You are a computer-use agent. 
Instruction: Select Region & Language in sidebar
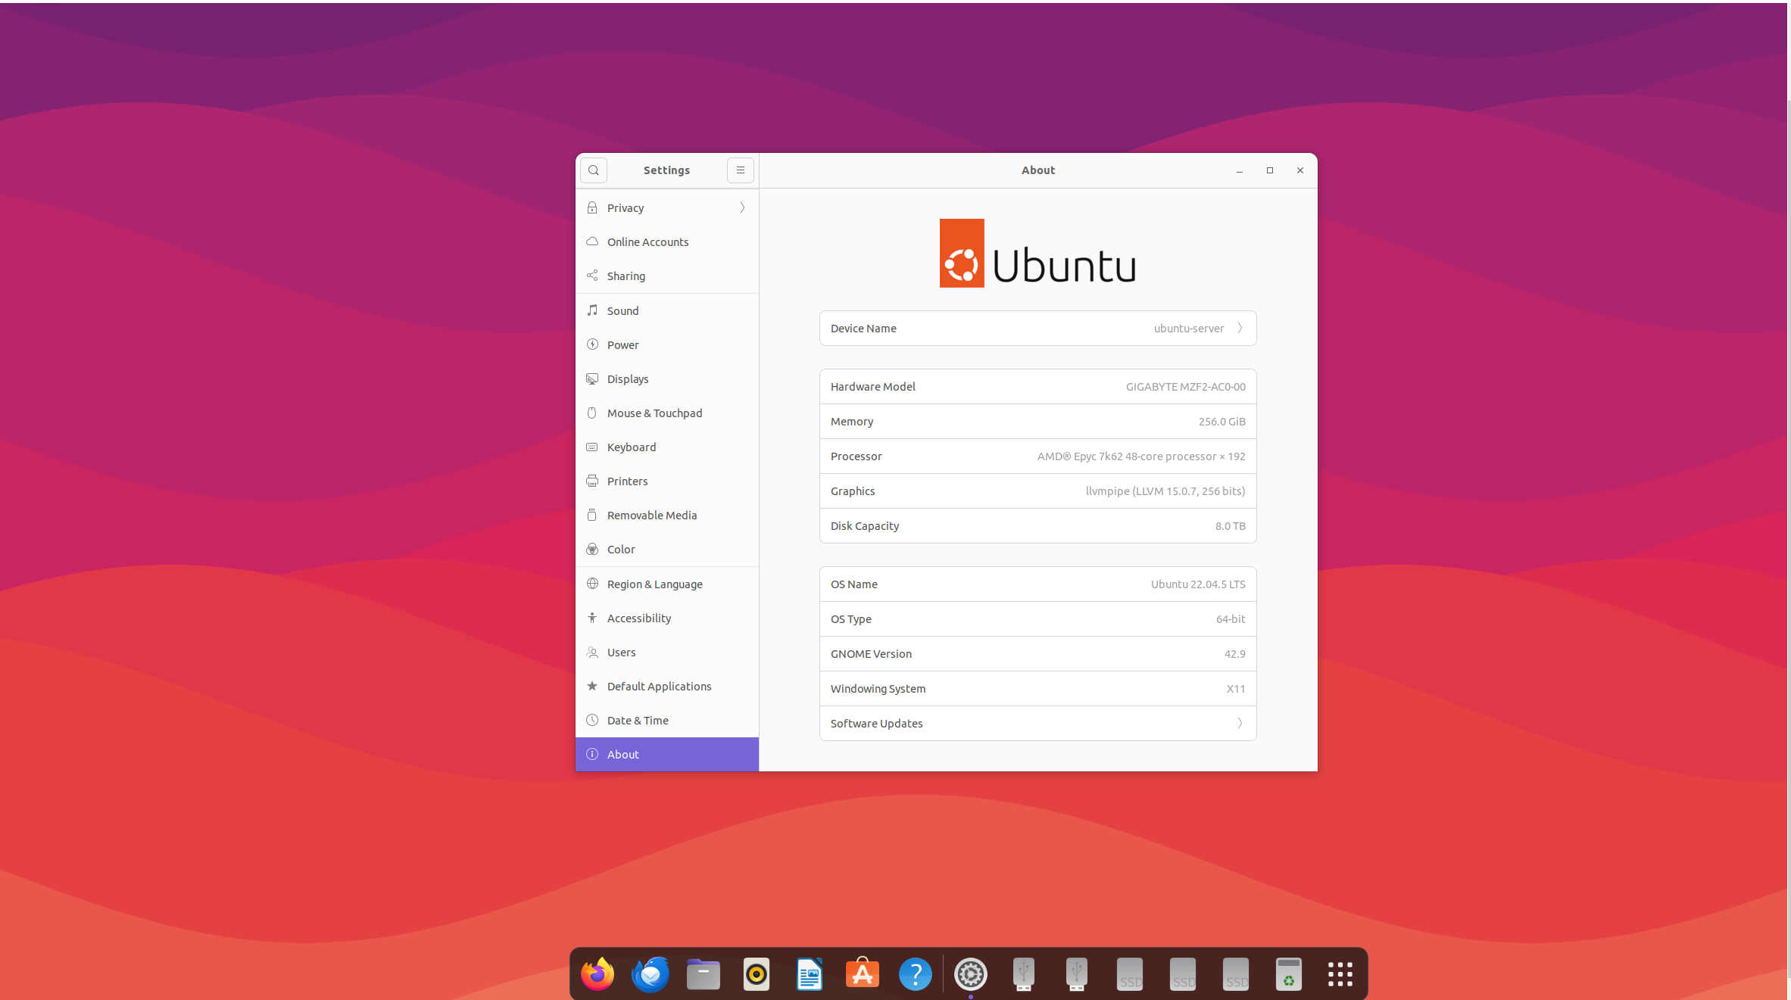654,584
